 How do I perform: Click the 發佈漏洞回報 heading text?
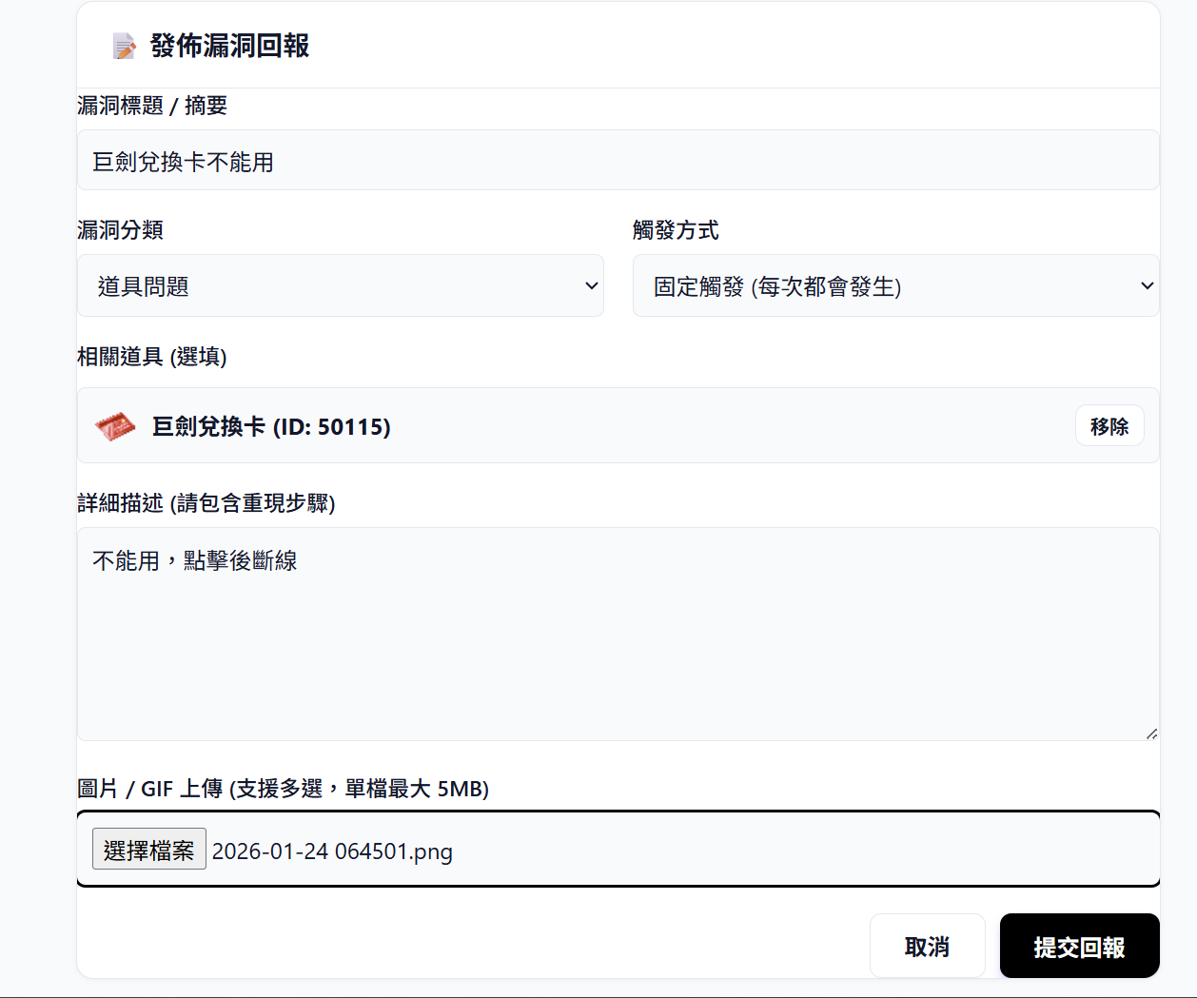229,46
